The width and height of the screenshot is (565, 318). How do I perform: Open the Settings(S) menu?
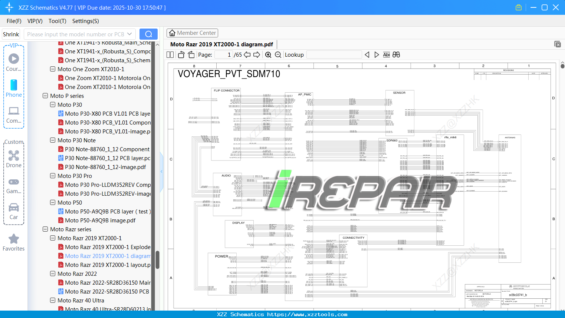(x=86, y=21)
